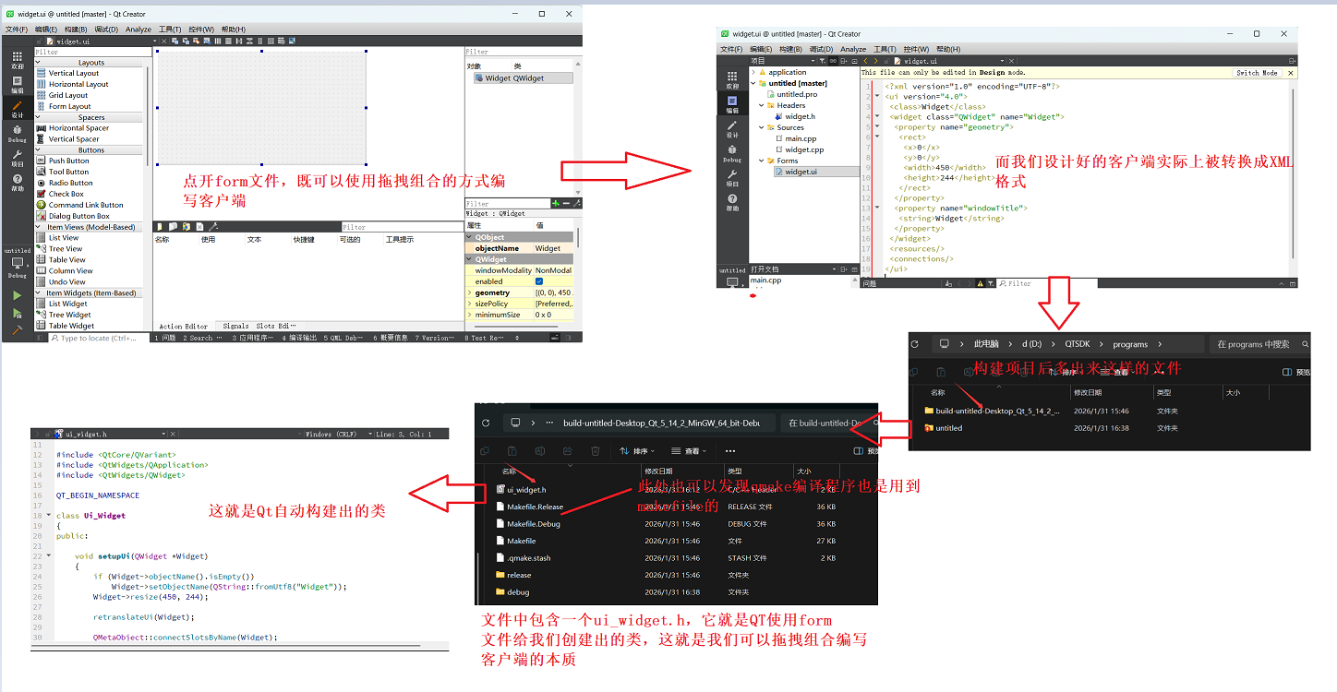Collapse the Buttons category in widget box
The width and height of the screenshot is (1337, 692).
(39, 149)
